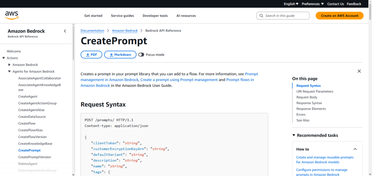Click the search magnifier icon
372x176 pixels.
(261, 16)
